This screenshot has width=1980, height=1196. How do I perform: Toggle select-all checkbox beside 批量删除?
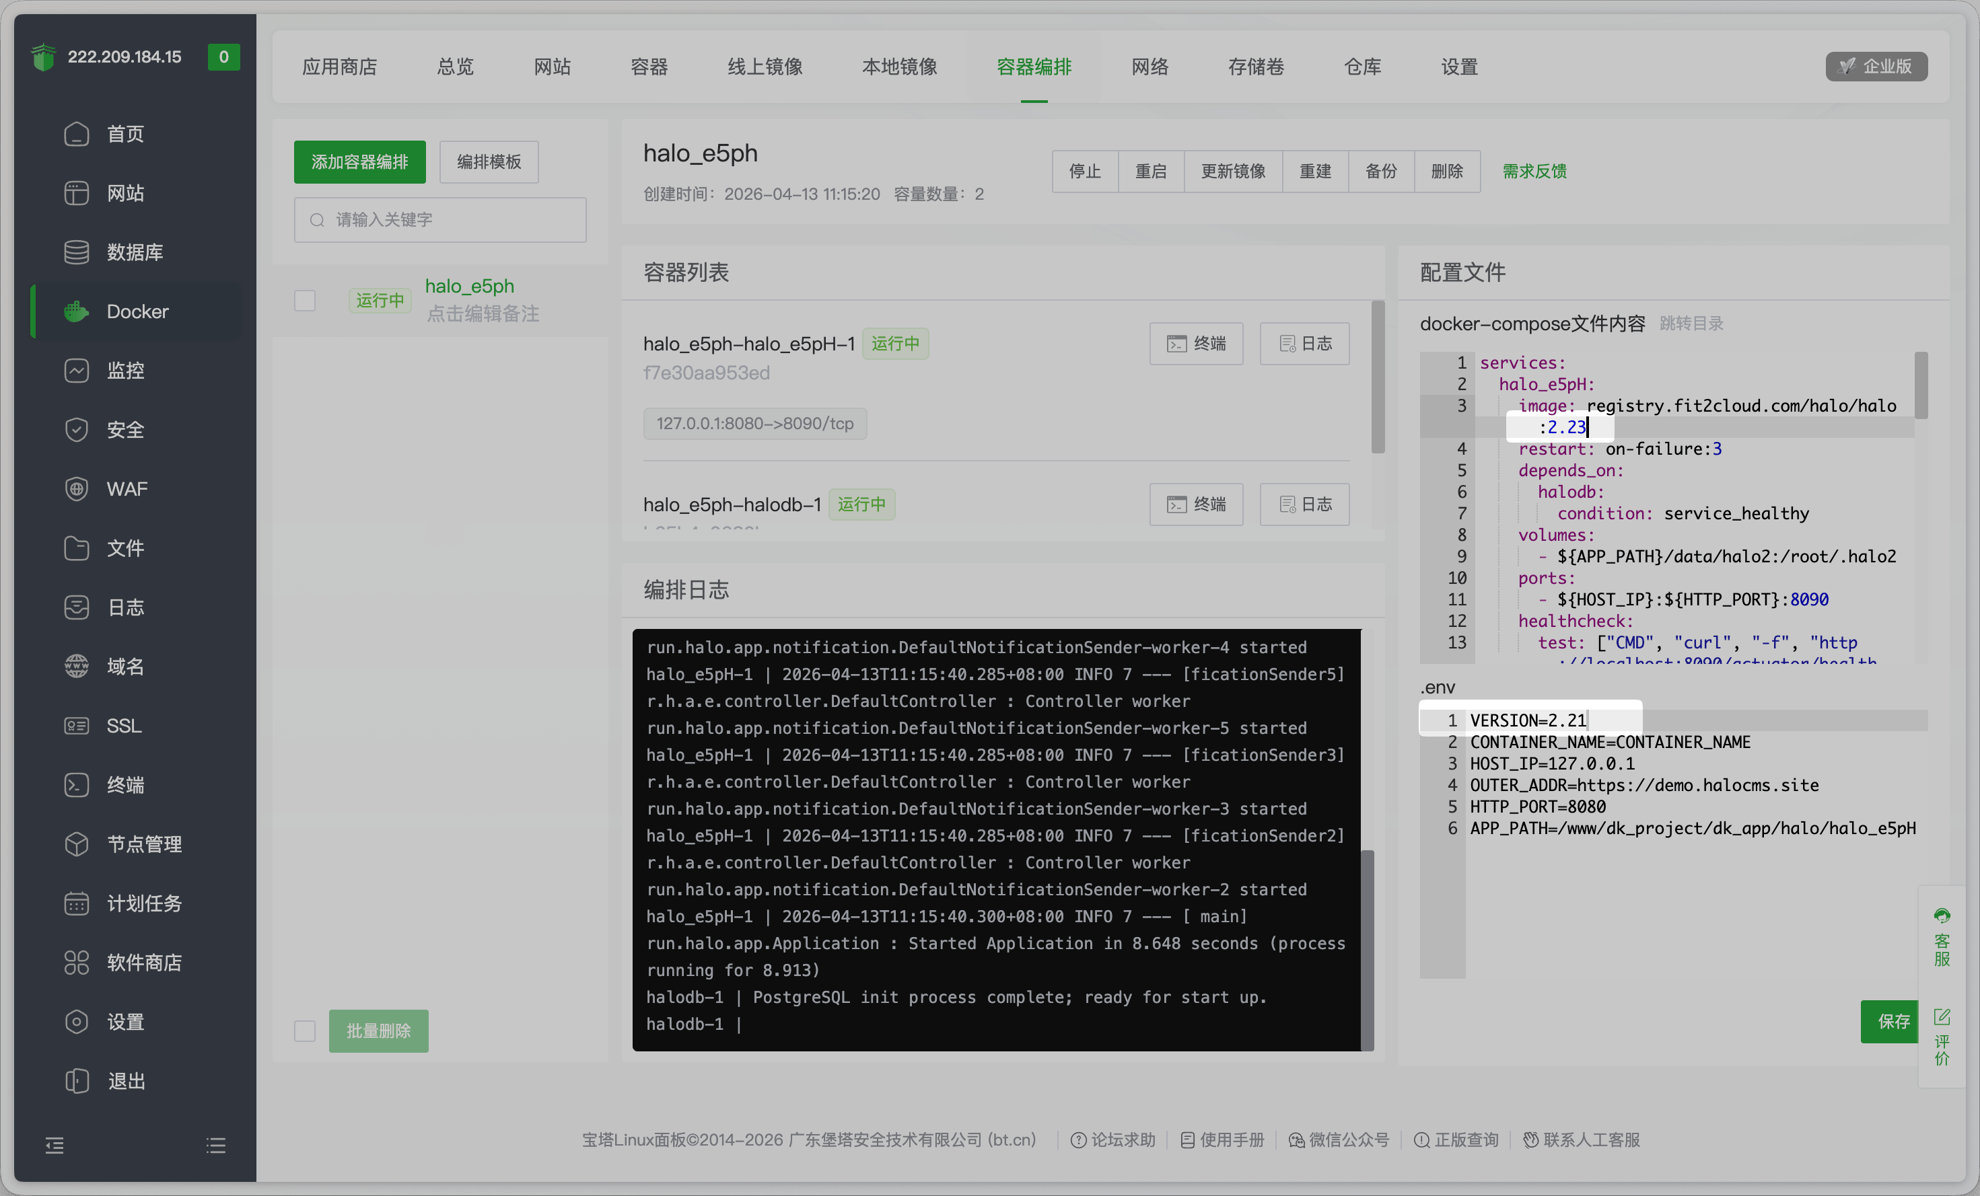click(305, 1031)
